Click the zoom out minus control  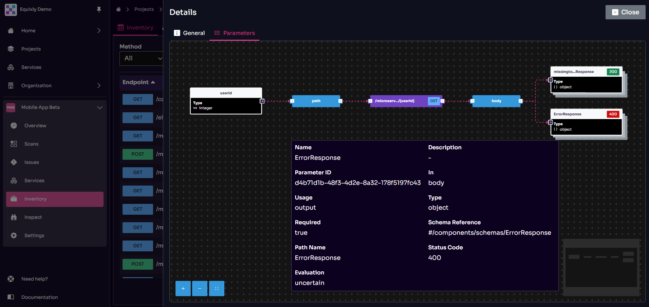point(200,288)
